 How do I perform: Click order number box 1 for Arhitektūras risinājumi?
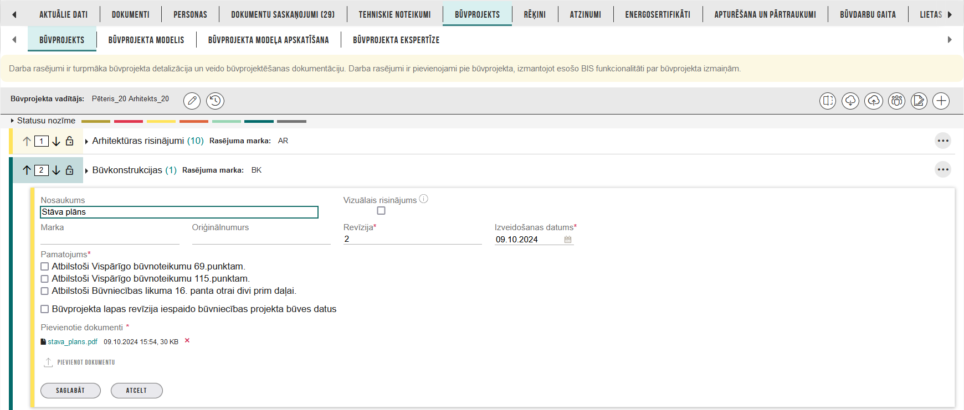click(x=42, y=141)
